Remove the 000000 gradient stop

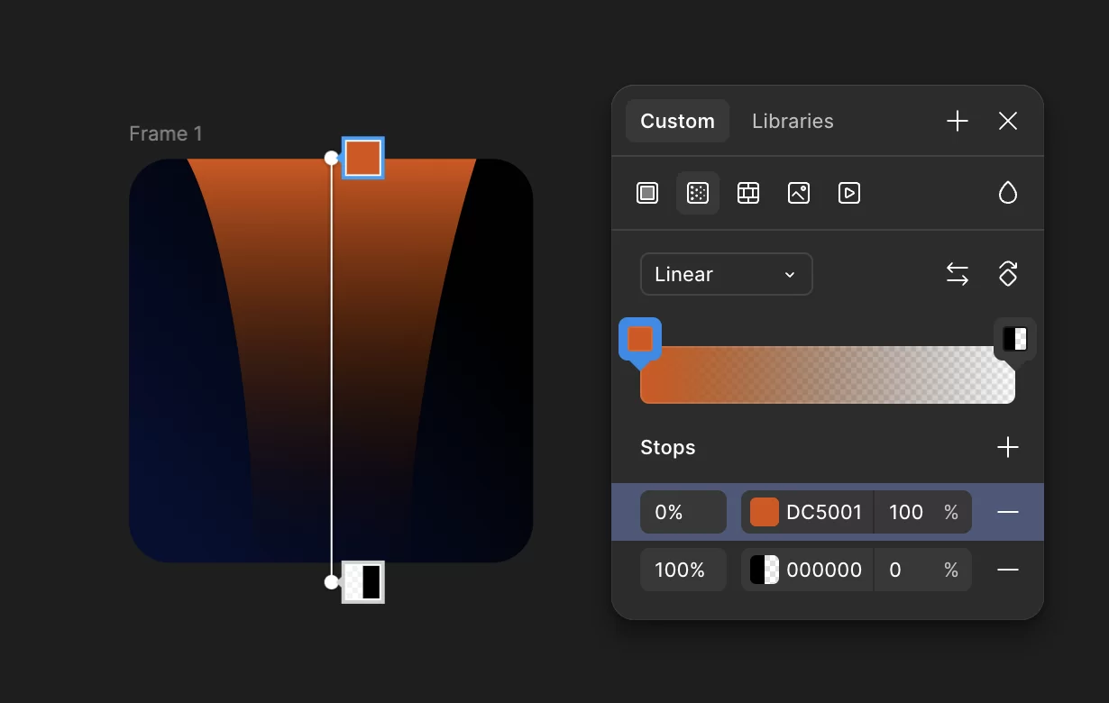point(1008,570)
